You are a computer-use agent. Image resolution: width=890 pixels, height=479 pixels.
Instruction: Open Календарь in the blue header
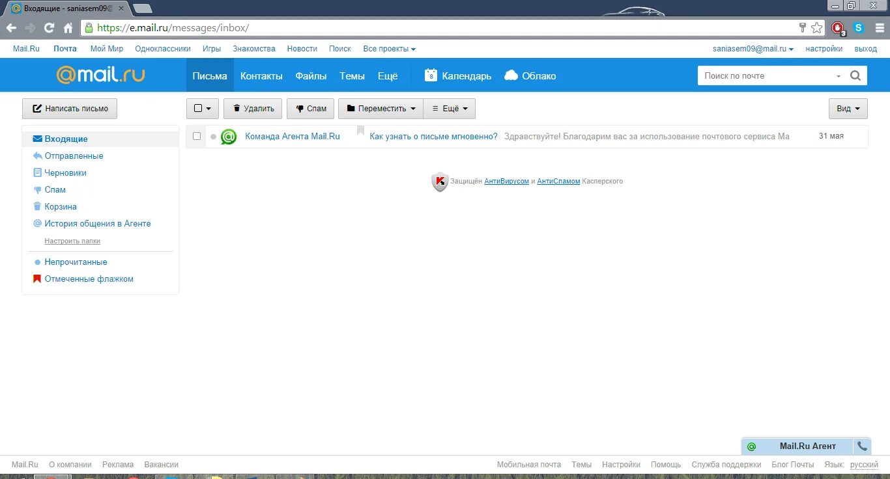point(458,75)
